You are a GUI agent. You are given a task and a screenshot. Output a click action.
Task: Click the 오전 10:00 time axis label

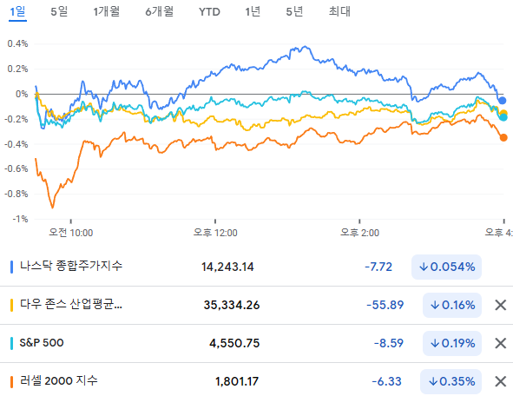tap(71, 233)
